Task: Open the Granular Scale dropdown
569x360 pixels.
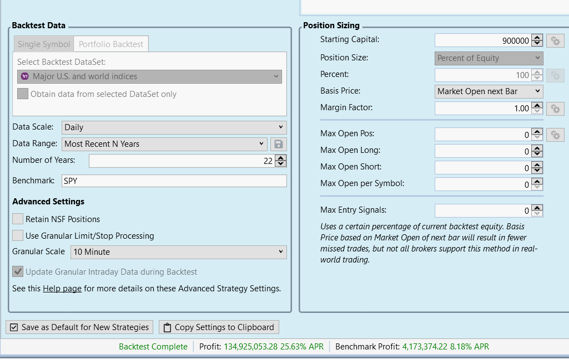Action: (x=178, y=252)
